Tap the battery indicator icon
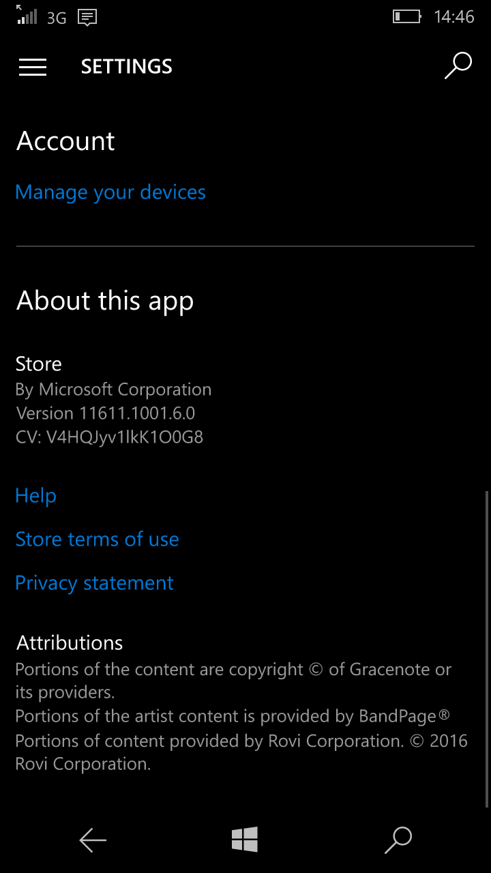491x873 pixels. pos(406,16)
